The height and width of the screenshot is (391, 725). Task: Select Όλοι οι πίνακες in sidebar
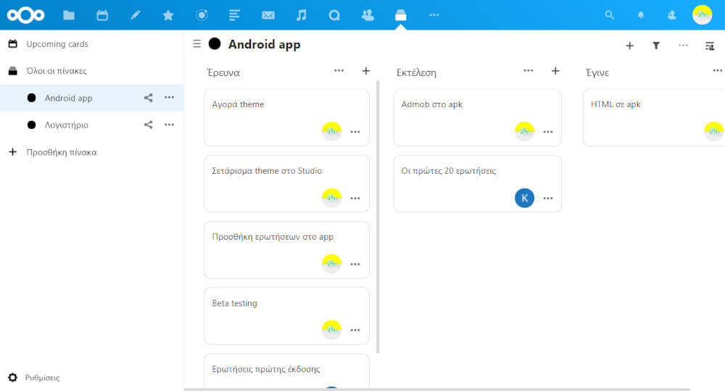[x=57, y=71]
